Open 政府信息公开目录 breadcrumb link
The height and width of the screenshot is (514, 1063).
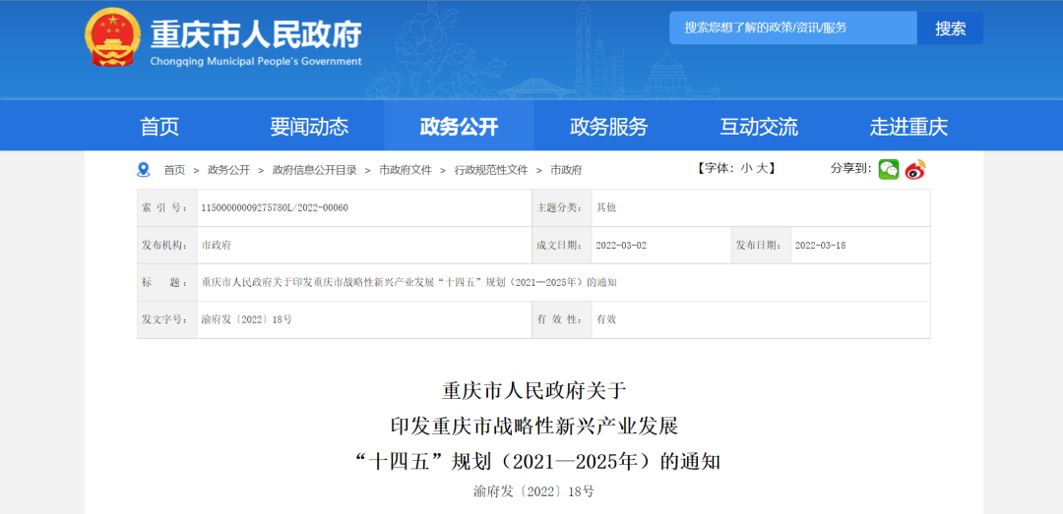point(315,170)
